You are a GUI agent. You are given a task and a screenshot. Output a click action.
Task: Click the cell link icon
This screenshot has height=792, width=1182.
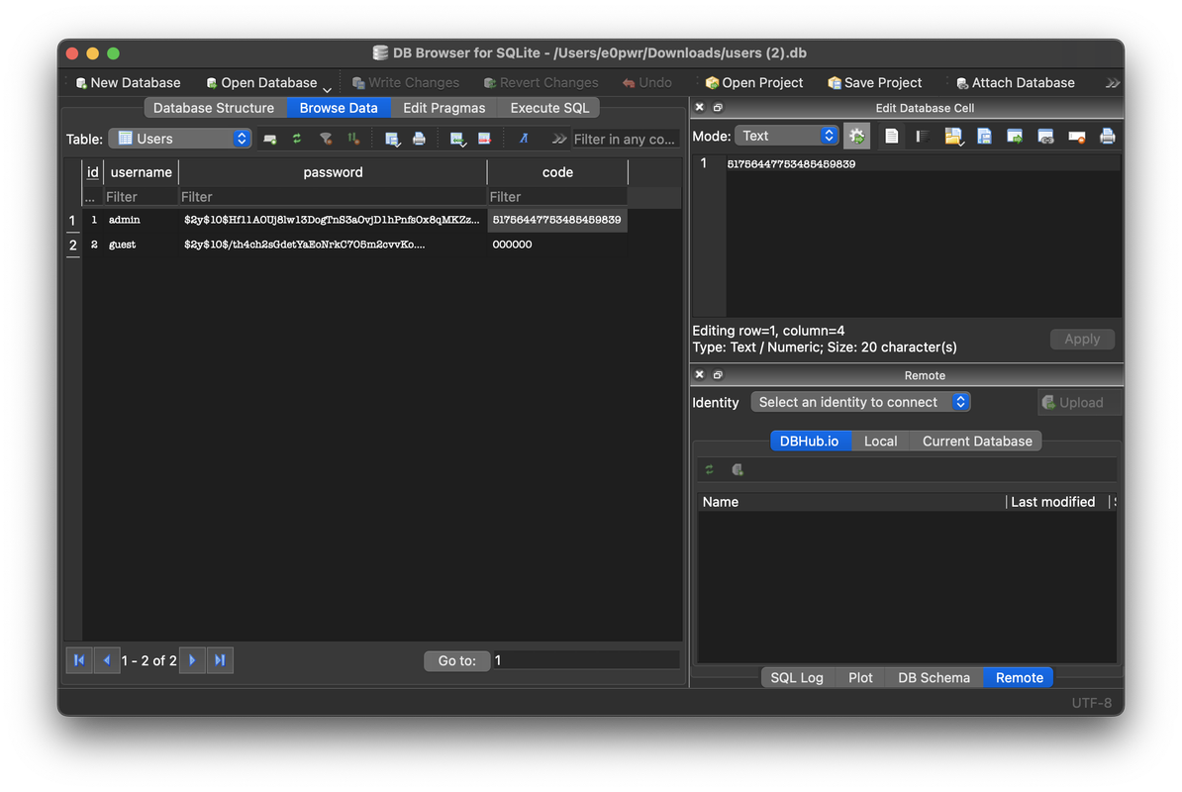tap(1044, 137)
